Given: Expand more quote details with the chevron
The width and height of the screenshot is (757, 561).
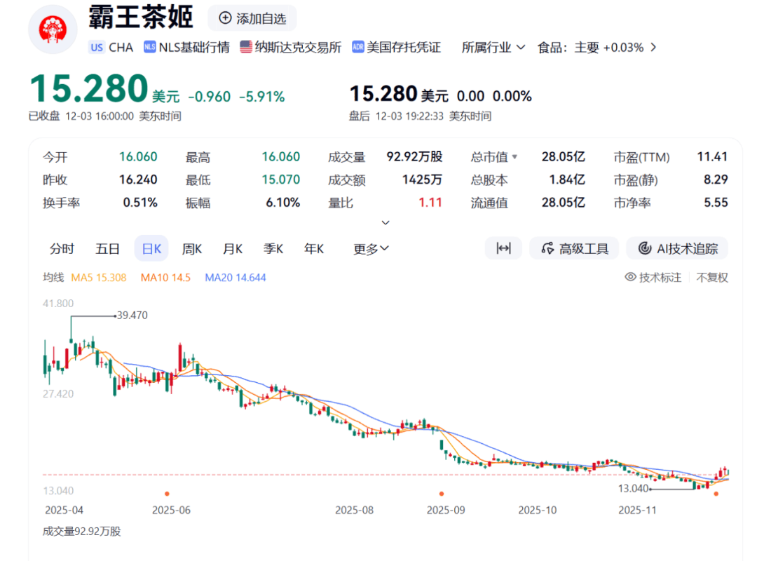Looking at the screenshot, I should tap(385, 223).
